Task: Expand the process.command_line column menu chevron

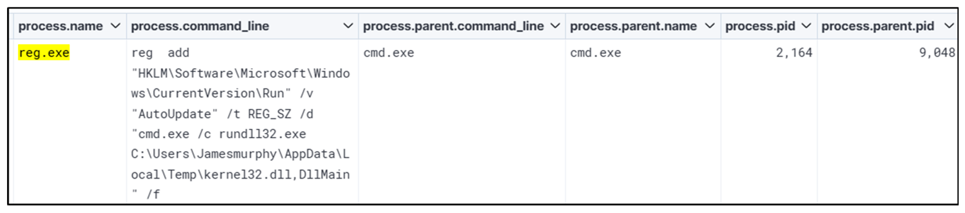Action: (348, 26)
